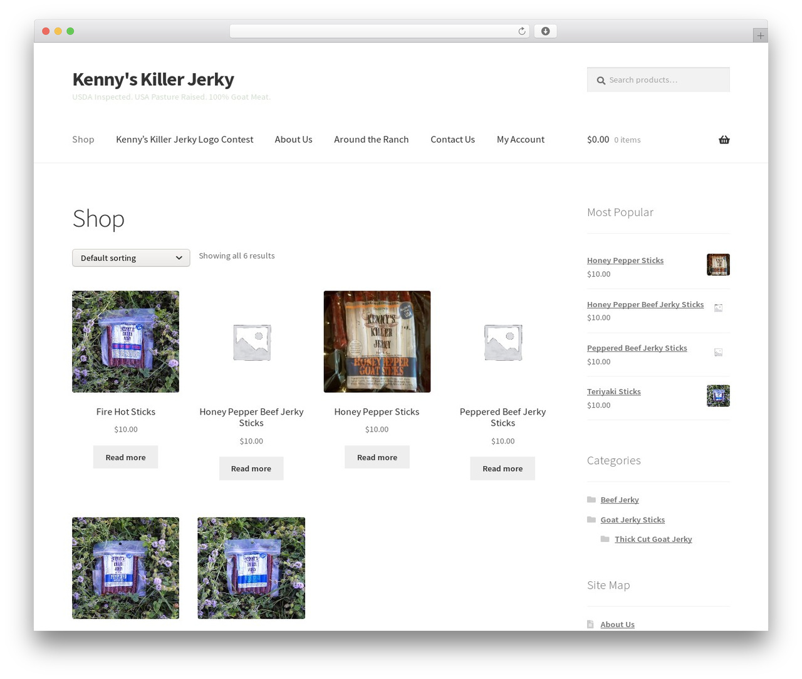This screenshot has height=679, width=802.
Task: Click Read more under Fire Hot Sticks
Action: point(125,457)
